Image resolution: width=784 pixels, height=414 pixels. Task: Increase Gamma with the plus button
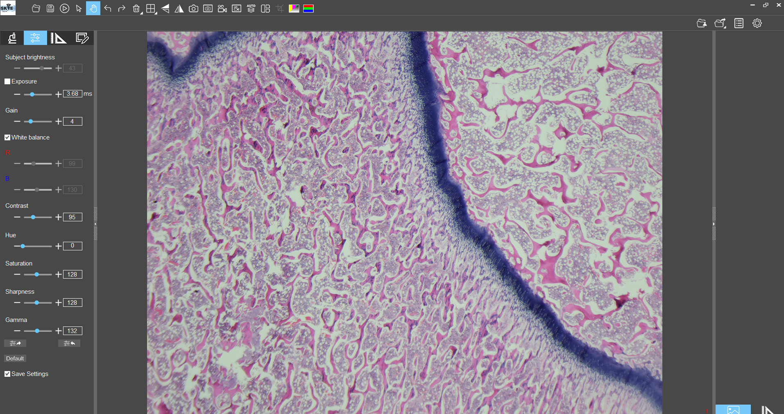(59, 331)
